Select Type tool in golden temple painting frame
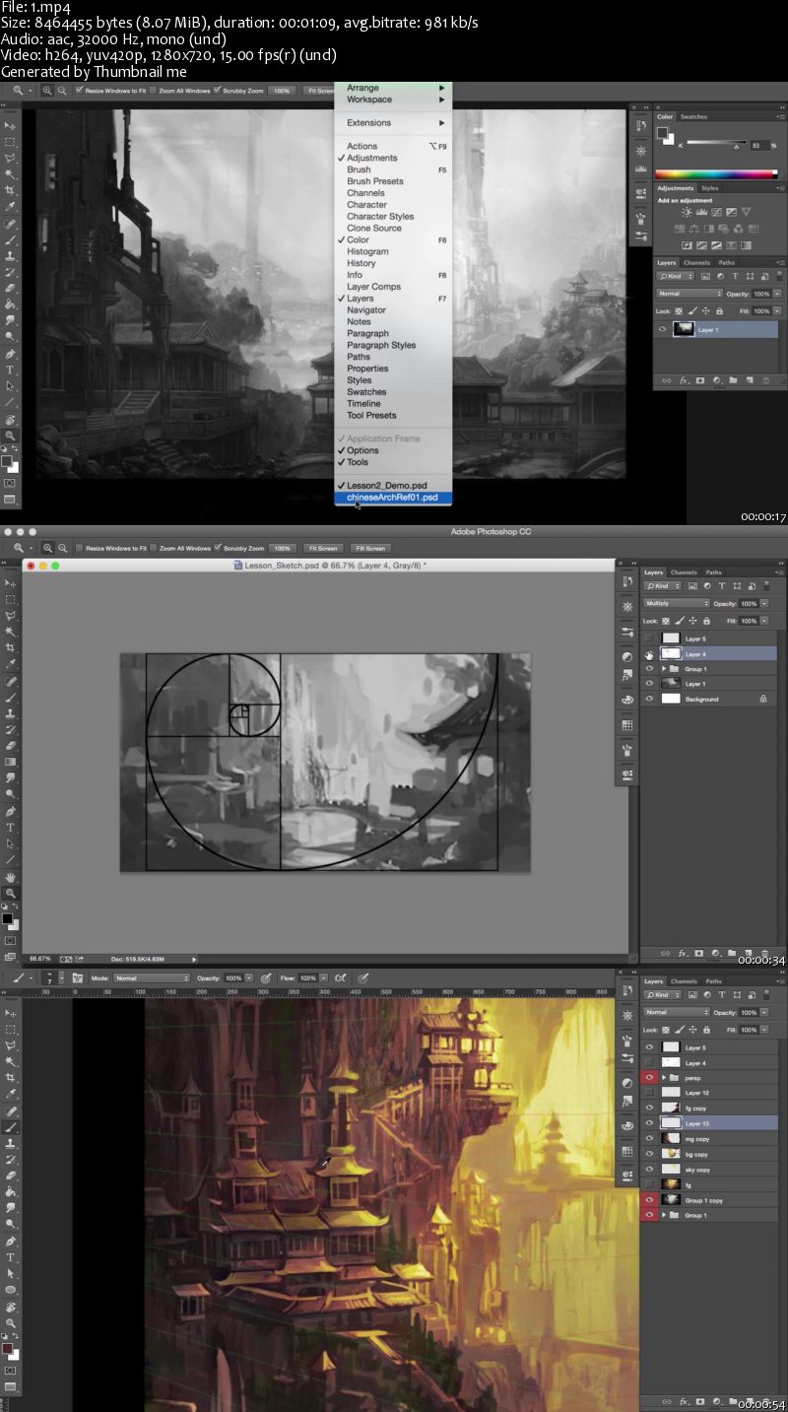The width and height of the screenshot is (788, 1412). point(11,1257)
